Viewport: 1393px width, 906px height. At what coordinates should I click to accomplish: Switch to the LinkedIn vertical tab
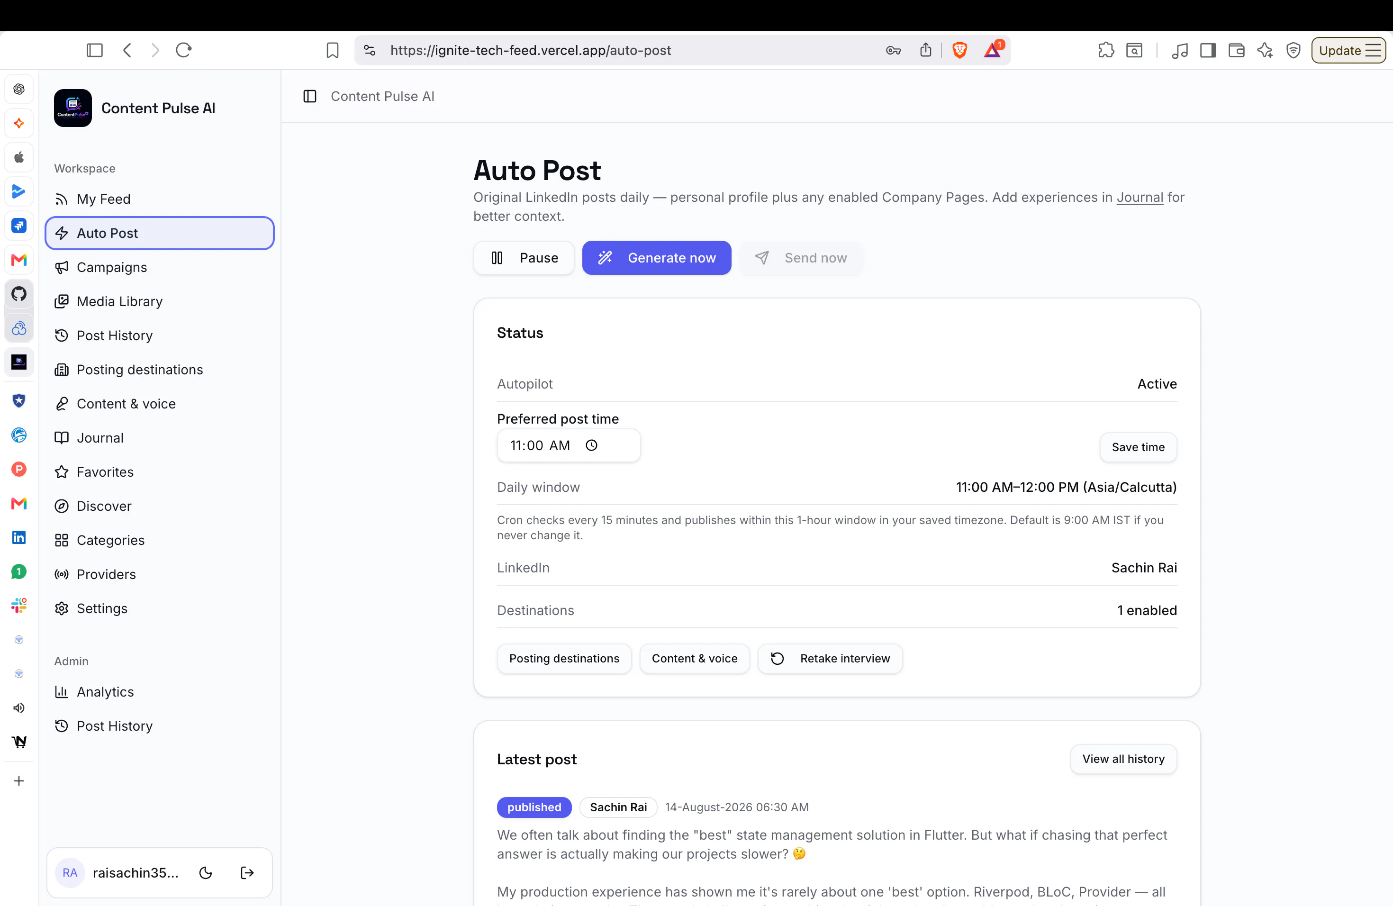(19, 537)
